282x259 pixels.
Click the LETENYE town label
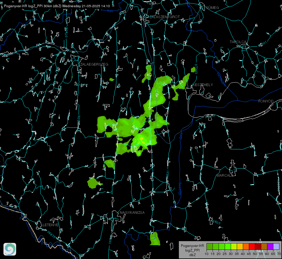pos(50,225)
